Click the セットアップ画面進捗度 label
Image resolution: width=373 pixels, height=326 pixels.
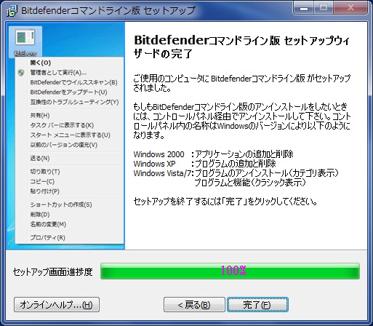point(52,271)
